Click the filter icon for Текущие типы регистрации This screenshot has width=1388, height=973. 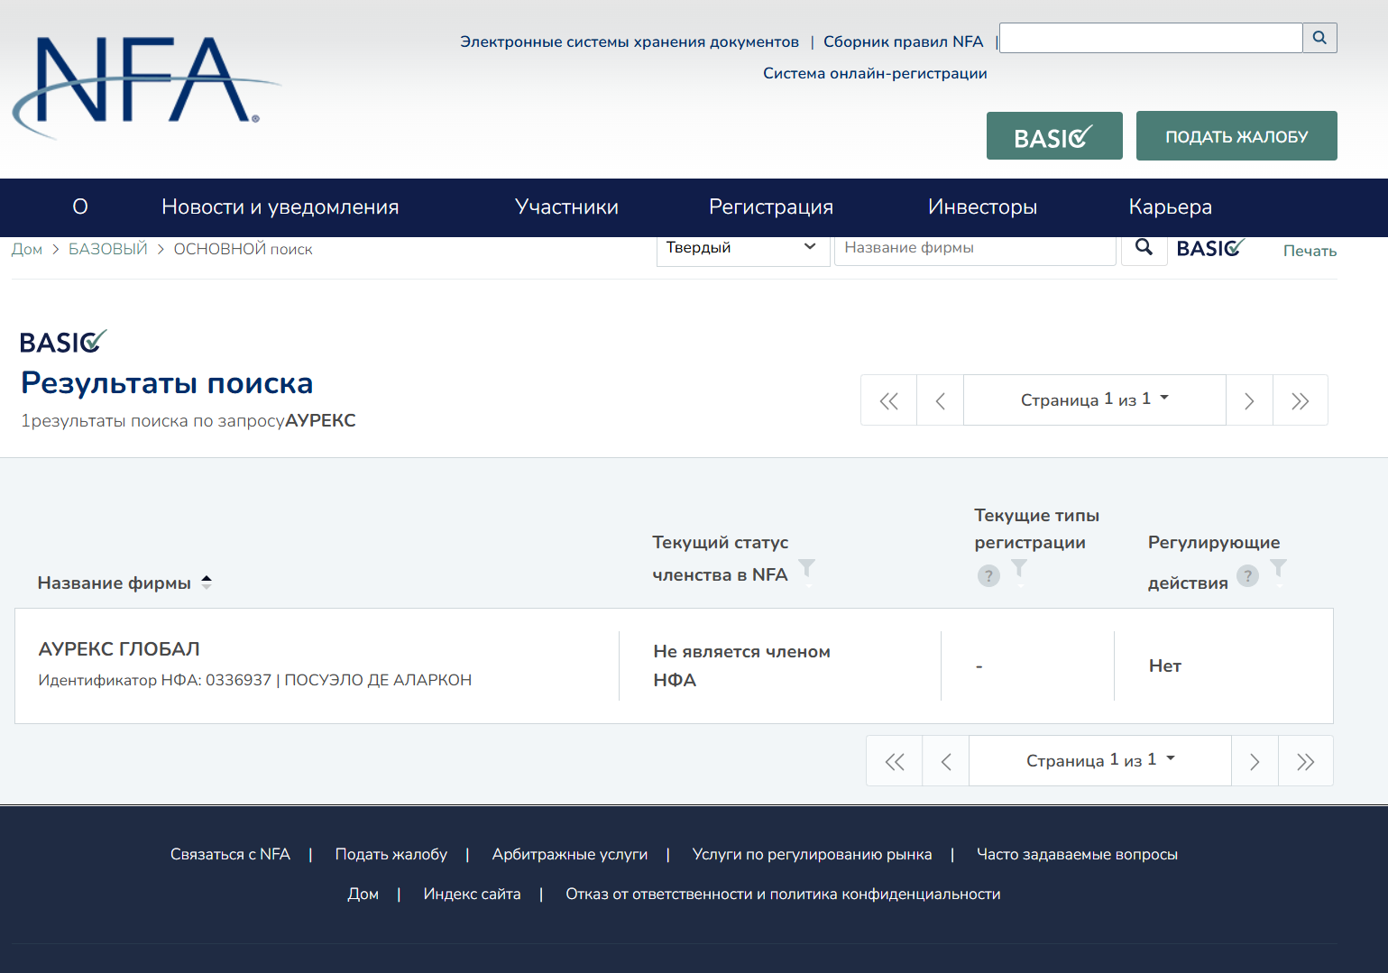point(1019,568)
